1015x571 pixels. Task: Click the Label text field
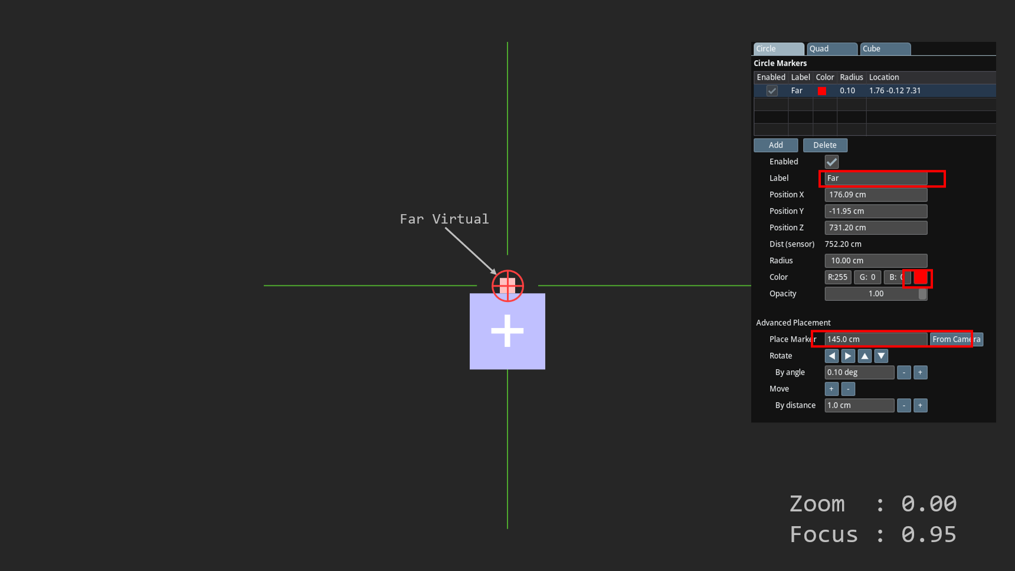click(x=876, y=178)
